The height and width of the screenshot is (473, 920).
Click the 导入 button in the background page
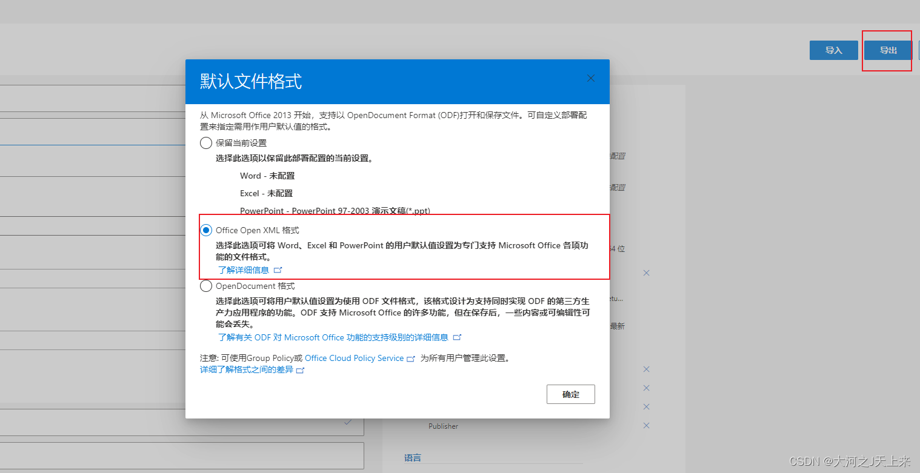tap(834, 50)
